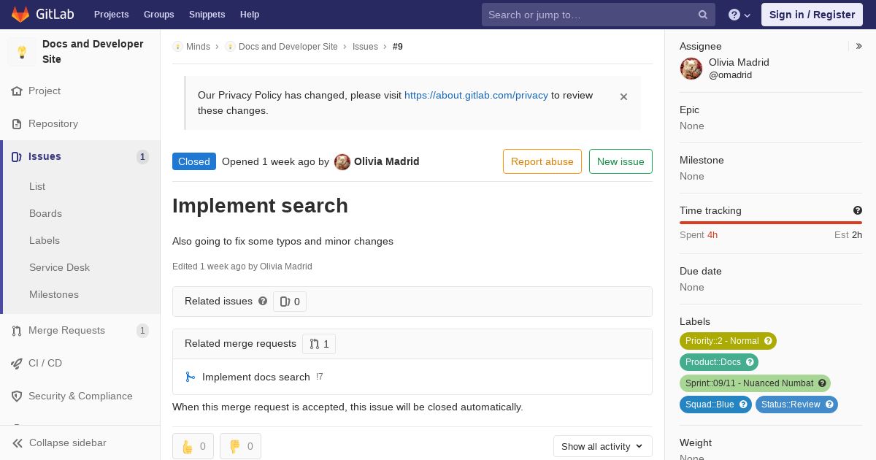This screenshot has width=876, height=460.
Task: Click the project lightbulb avatar in sidebar
Action: coord(22,52)
